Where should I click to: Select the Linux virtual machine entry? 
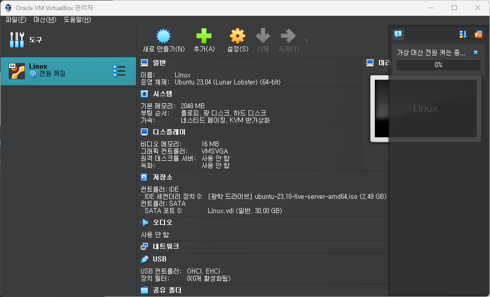(68, 71)
